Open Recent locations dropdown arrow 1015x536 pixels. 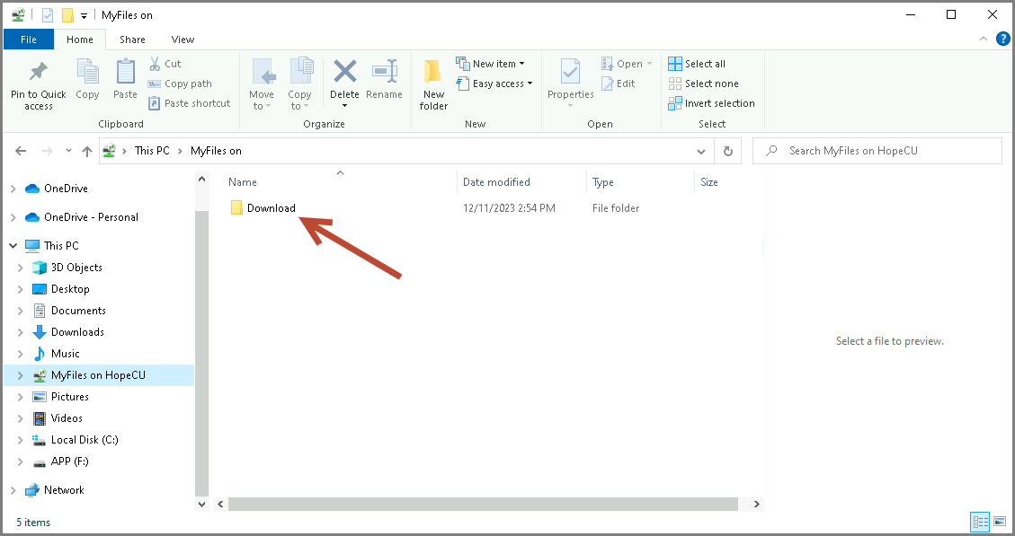point(68,151)
